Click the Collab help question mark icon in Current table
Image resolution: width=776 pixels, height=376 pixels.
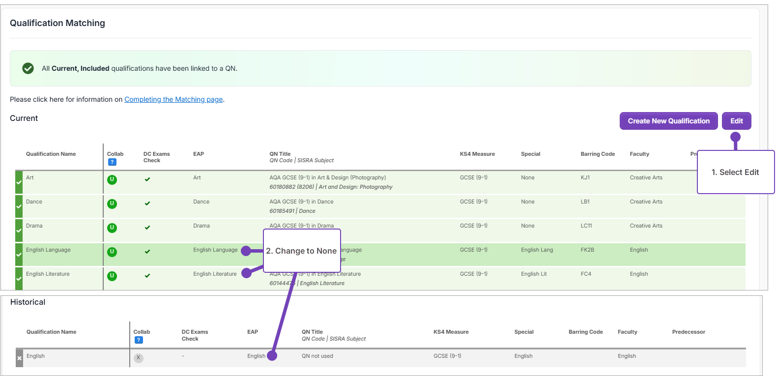pyautogui.click(x=112, y=162)
